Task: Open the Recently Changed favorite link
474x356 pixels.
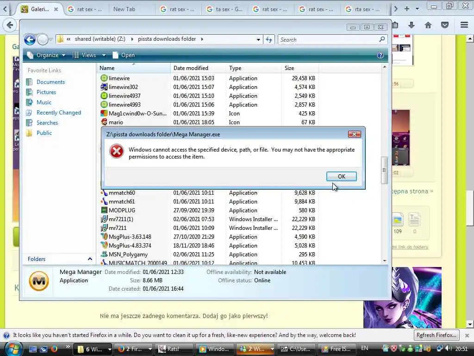Action: (59, 113)
